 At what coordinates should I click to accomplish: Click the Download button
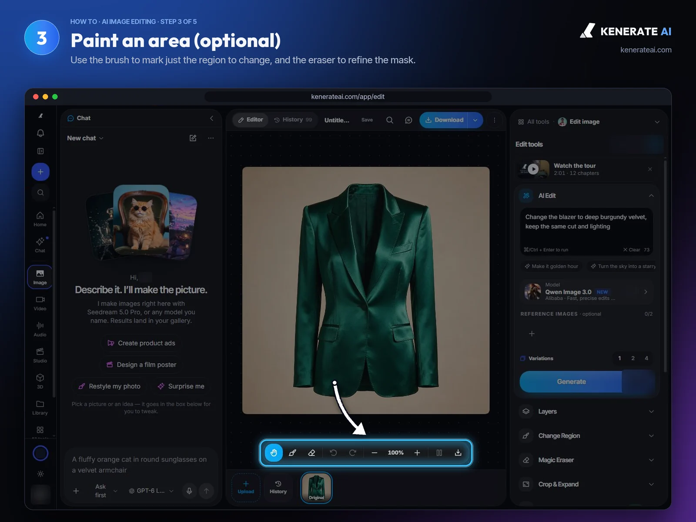click(444, 120)
